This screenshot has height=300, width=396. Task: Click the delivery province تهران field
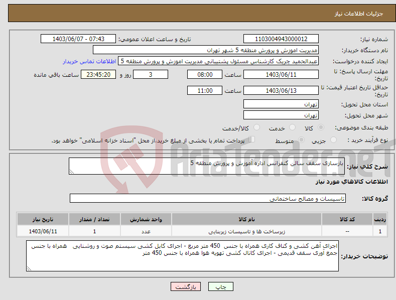281,104
